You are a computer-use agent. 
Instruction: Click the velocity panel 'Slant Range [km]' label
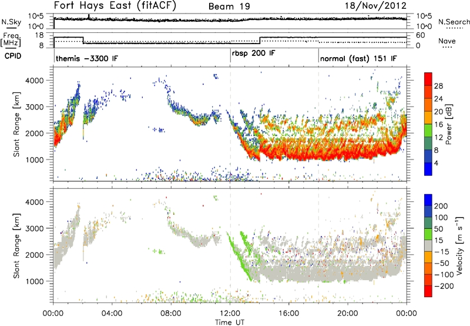click(x=16, y=246)
